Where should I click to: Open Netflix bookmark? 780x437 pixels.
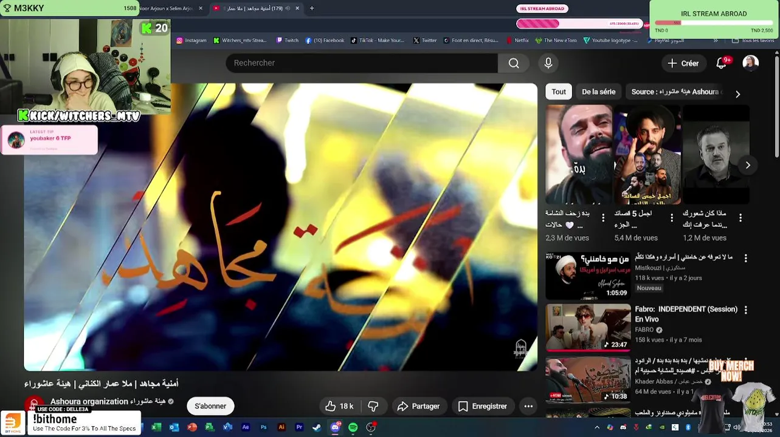click(517, 41)
